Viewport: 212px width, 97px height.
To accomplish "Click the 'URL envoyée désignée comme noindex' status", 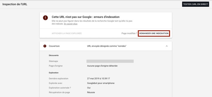I will (107, 46).
